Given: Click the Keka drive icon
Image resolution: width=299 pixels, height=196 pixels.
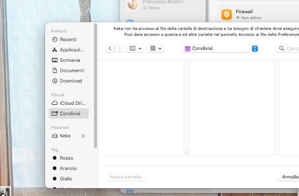Looking at the screenshot, I should 55,136.
